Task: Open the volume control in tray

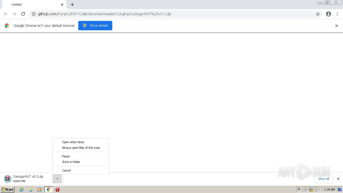Action: tap(305, 190)
